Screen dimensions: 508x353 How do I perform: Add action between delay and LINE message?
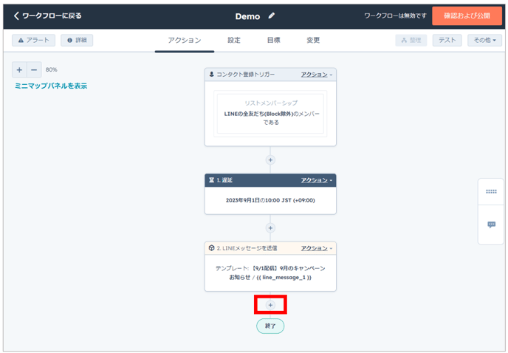pos(270,228)
